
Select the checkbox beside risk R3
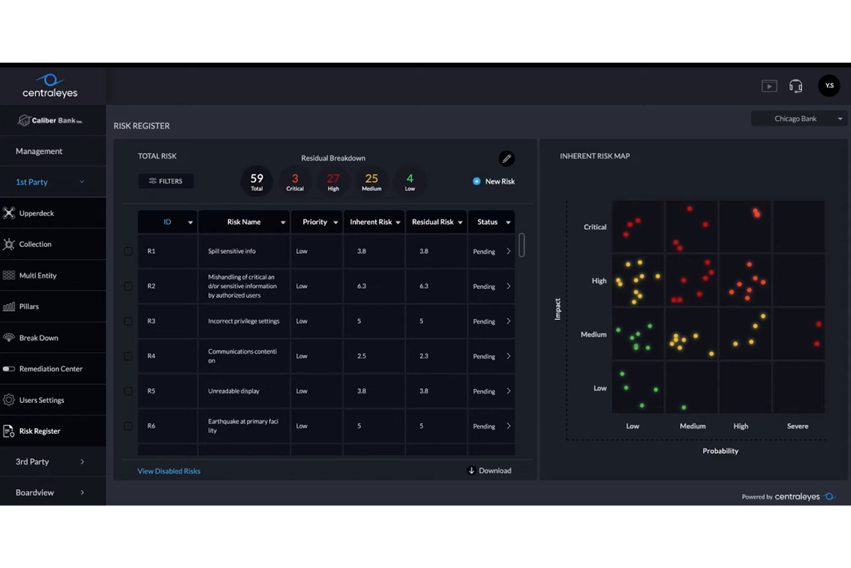[128, 321]
